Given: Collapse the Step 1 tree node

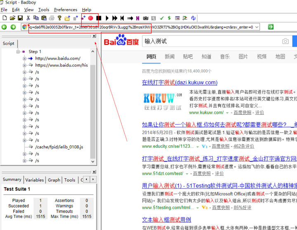Looking at the screenshot, I should click(18, 51).
